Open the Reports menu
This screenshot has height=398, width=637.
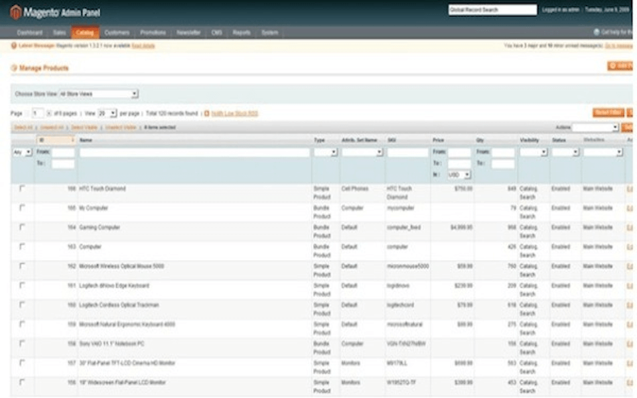coord(242,33)
